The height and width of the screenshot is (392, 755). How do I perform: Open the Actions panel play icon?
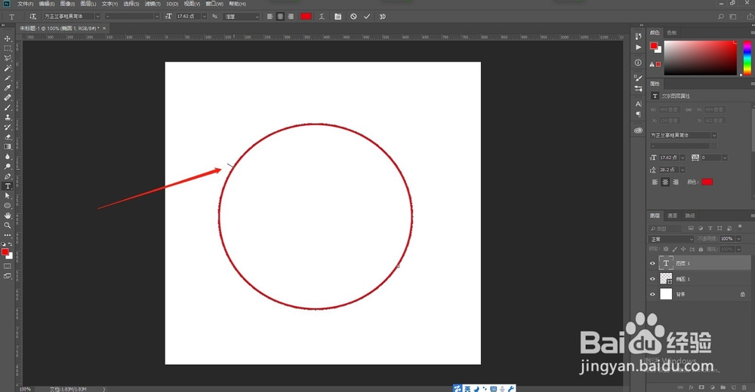(x=638, y=47)
